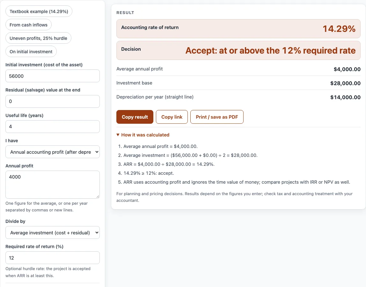Click the $14,000.00 depreciation per year value
Image resolution: width=366 pixels, height=287 pixels.
tap(346, 97)
